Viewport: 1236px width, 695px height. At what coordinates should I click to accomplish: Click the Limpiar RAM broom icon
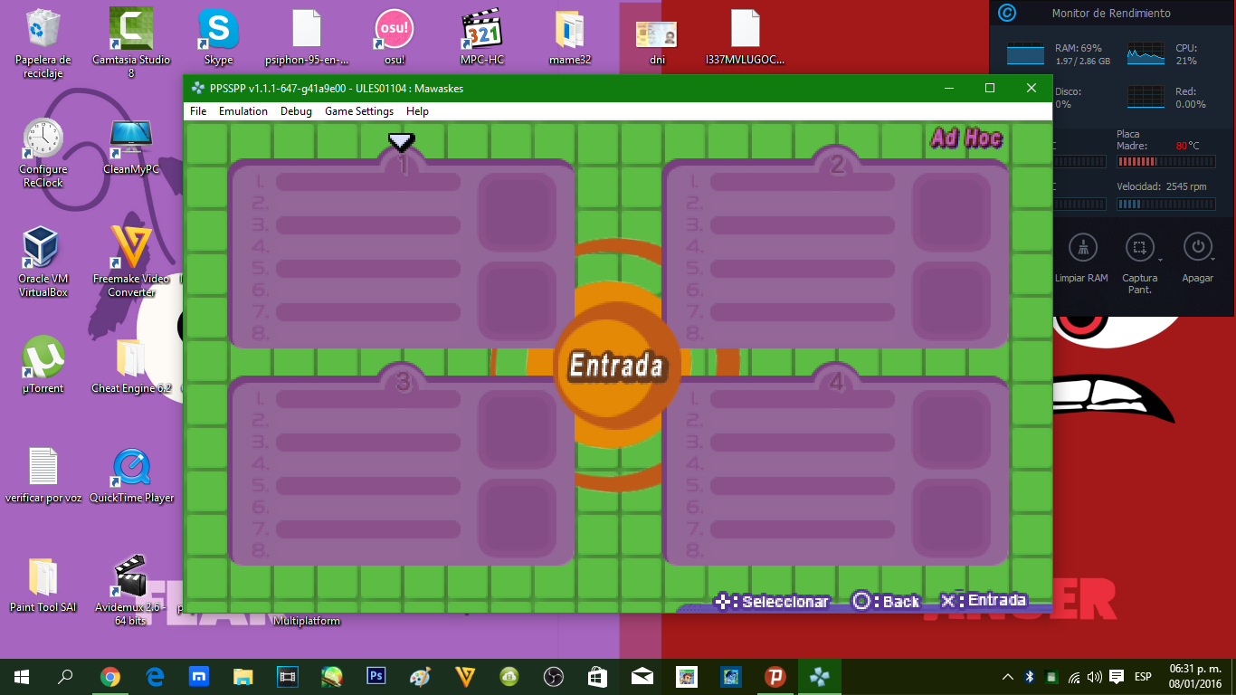tap(1082, 247)
